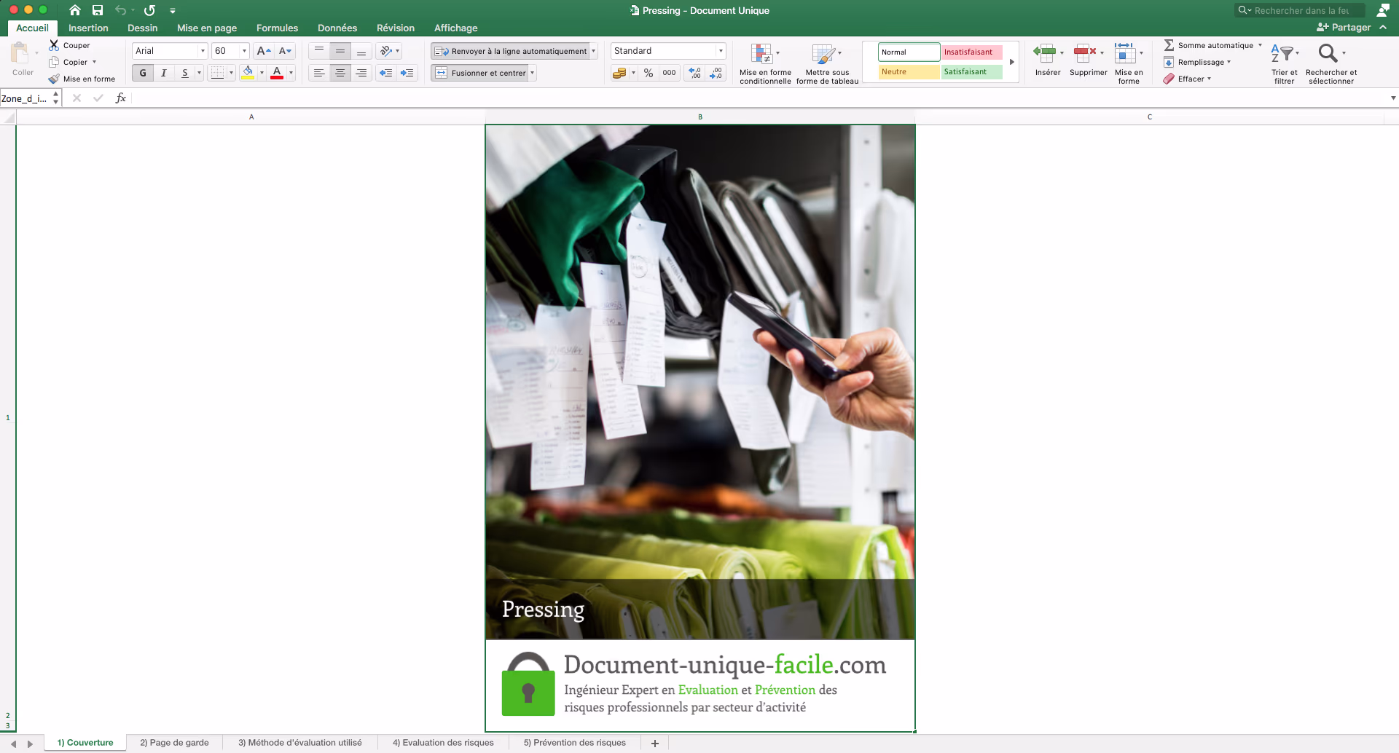Toggle center horizontal alignment
This screenshot has height=753, width=1399.
point(340,73)
